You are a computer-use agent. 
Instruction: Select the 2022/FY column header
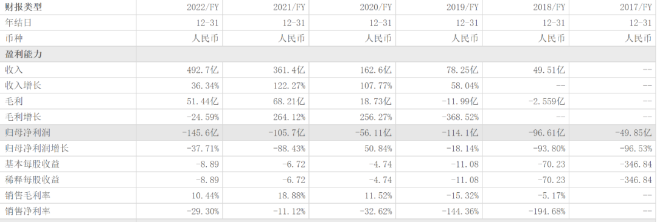click(x=203, y=7)
